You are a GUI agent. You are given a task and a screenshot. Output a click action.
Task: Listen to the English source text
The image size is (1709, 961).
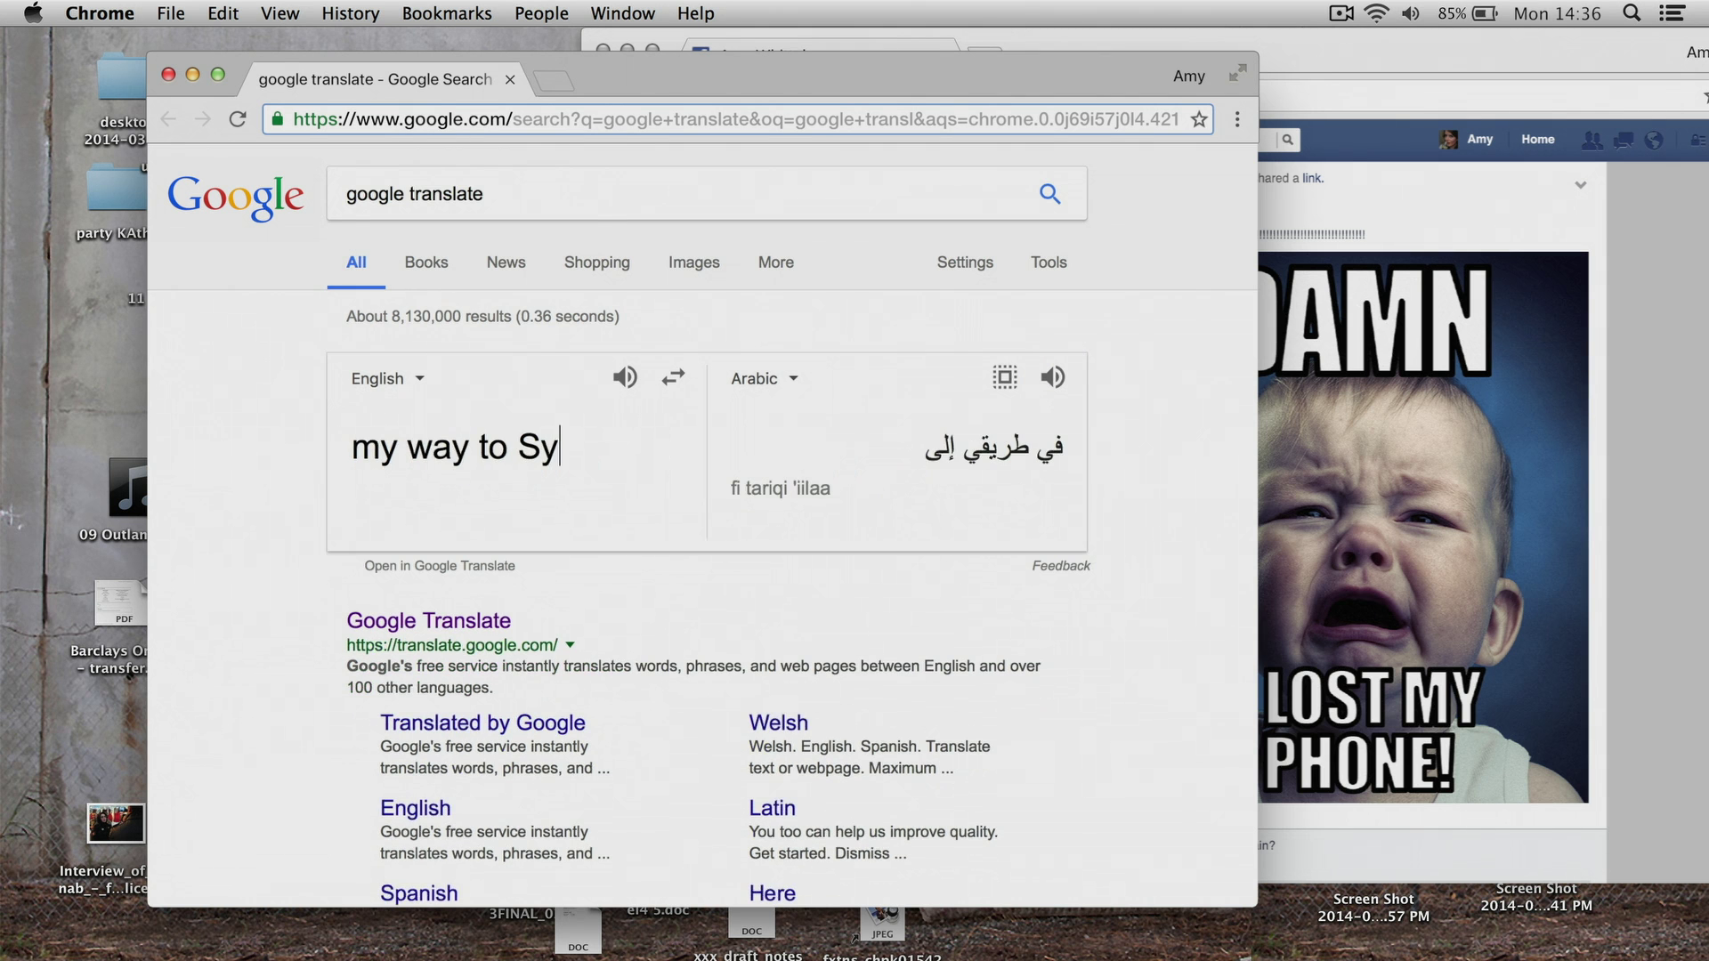625,377
